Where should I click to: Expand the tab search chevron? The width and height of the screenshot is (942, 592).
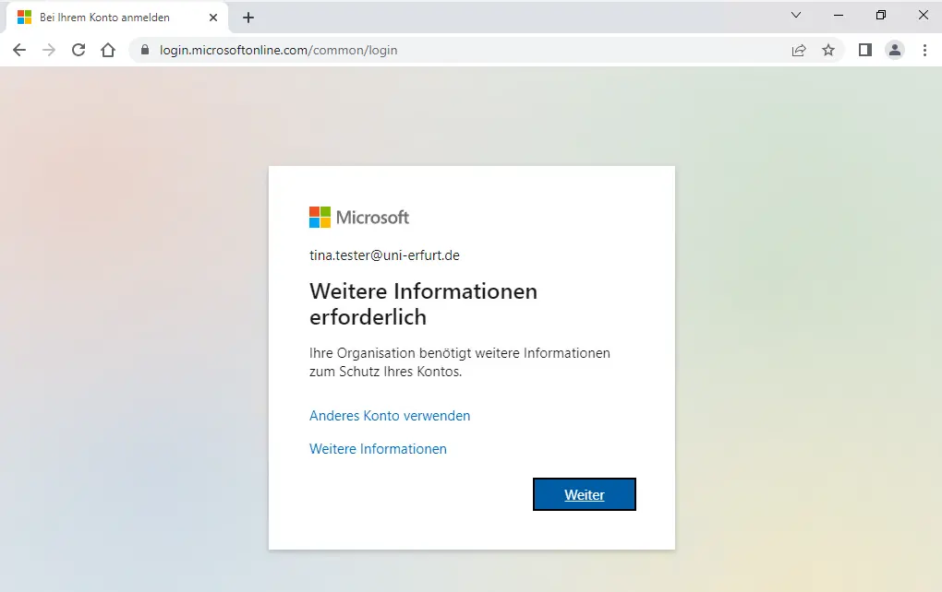(796, 16)
